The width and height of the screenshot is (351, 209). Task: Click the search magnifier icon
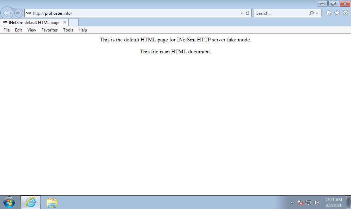pyautogui.click(x=311, y=13)
